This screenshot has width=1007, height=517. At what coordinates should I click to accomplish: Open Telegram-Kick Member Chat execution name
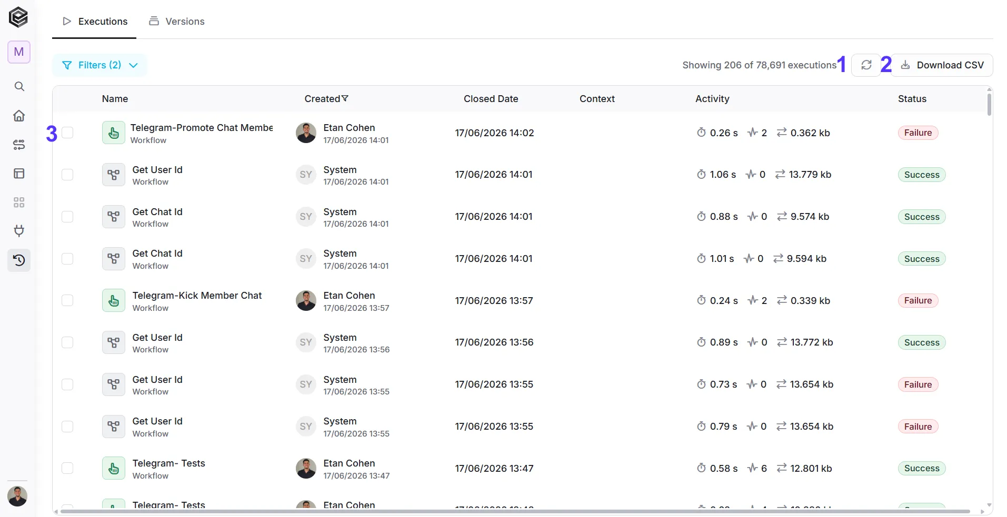pos(197,296)
